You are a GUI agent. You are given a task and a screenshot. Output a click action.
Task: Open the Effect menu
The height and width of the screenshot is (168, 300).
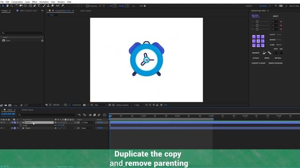coord(34,2)
